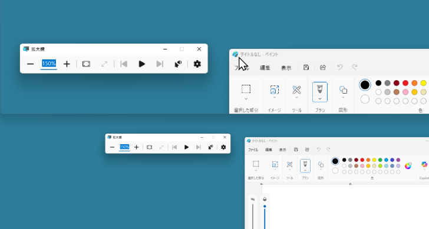Open color wheel editor in lower Paint window
The width and height of the screenshot is (429, 229).
[408, 165]
